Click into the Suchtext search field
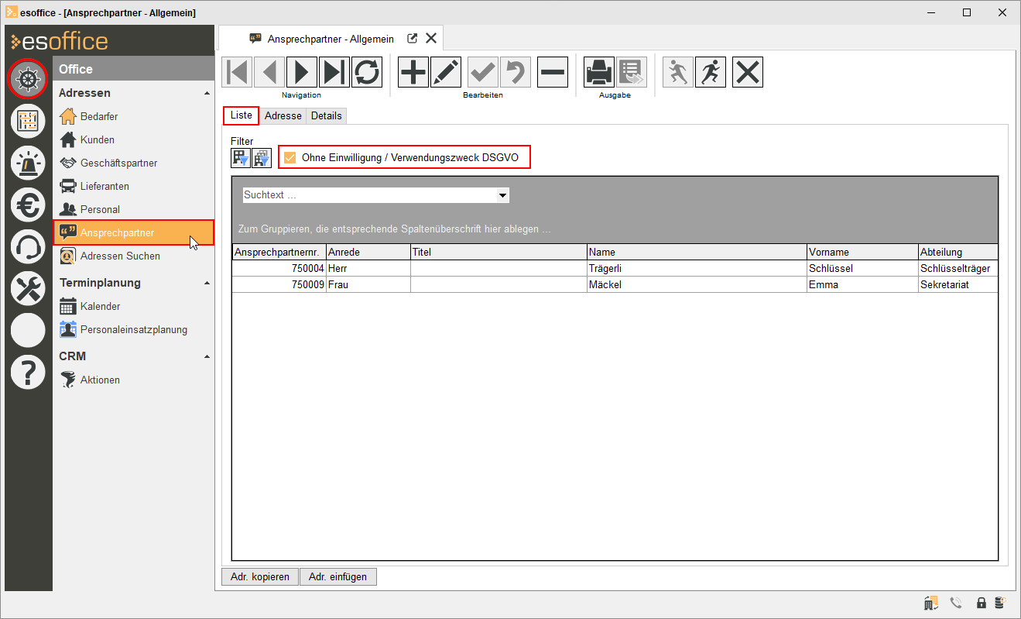The width and height of the screenshot is (1021, 619). tap(369, 195)
